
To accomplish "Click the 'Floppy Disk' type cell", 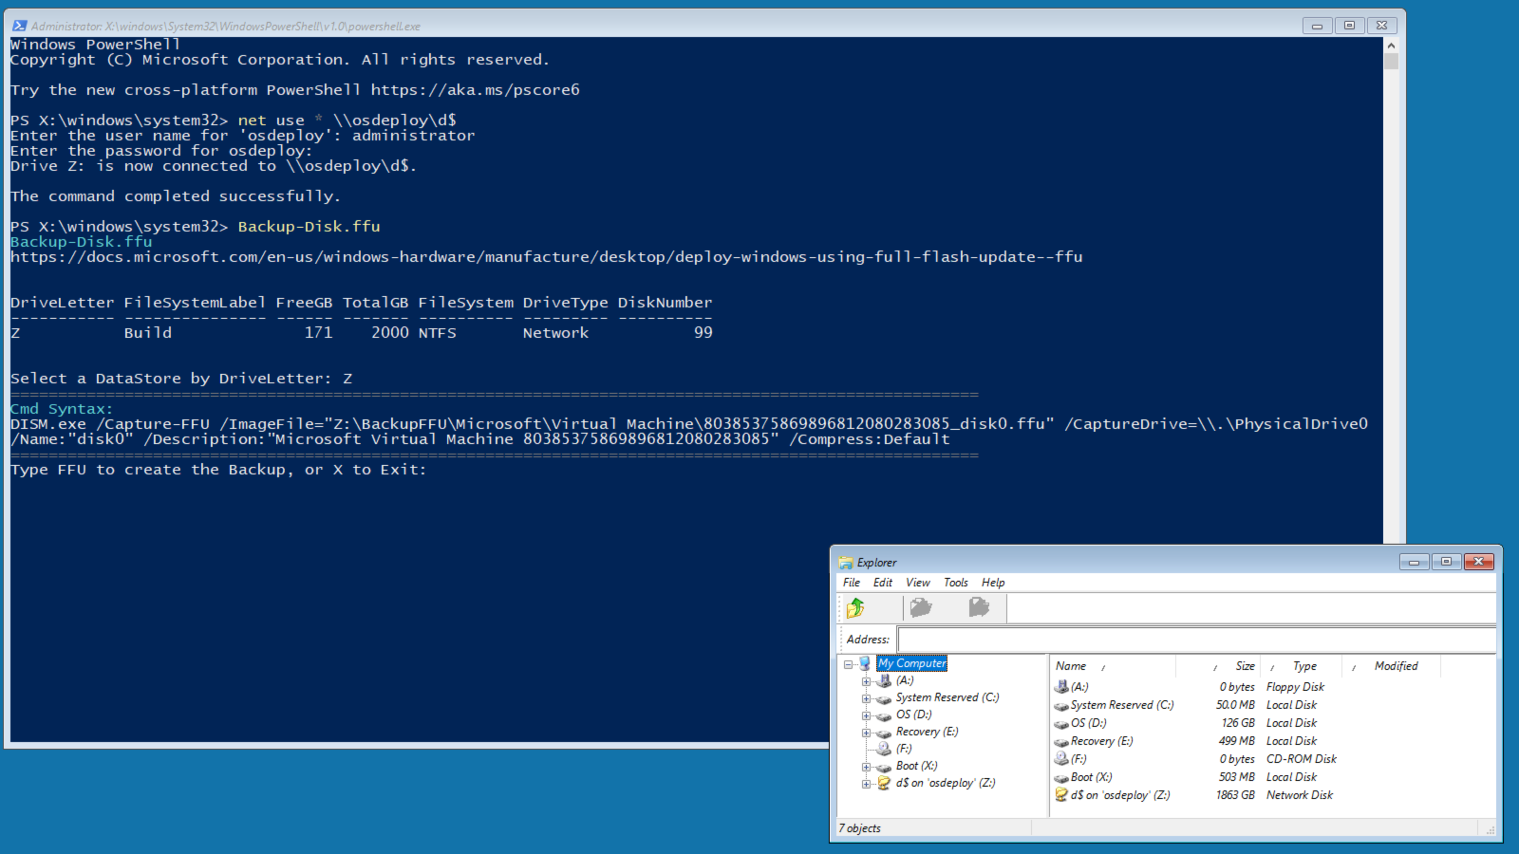I will [x=1295, y=687].
